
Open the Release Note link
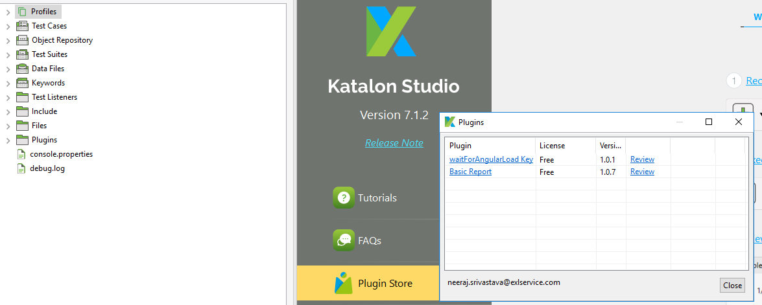pos(394,143)
